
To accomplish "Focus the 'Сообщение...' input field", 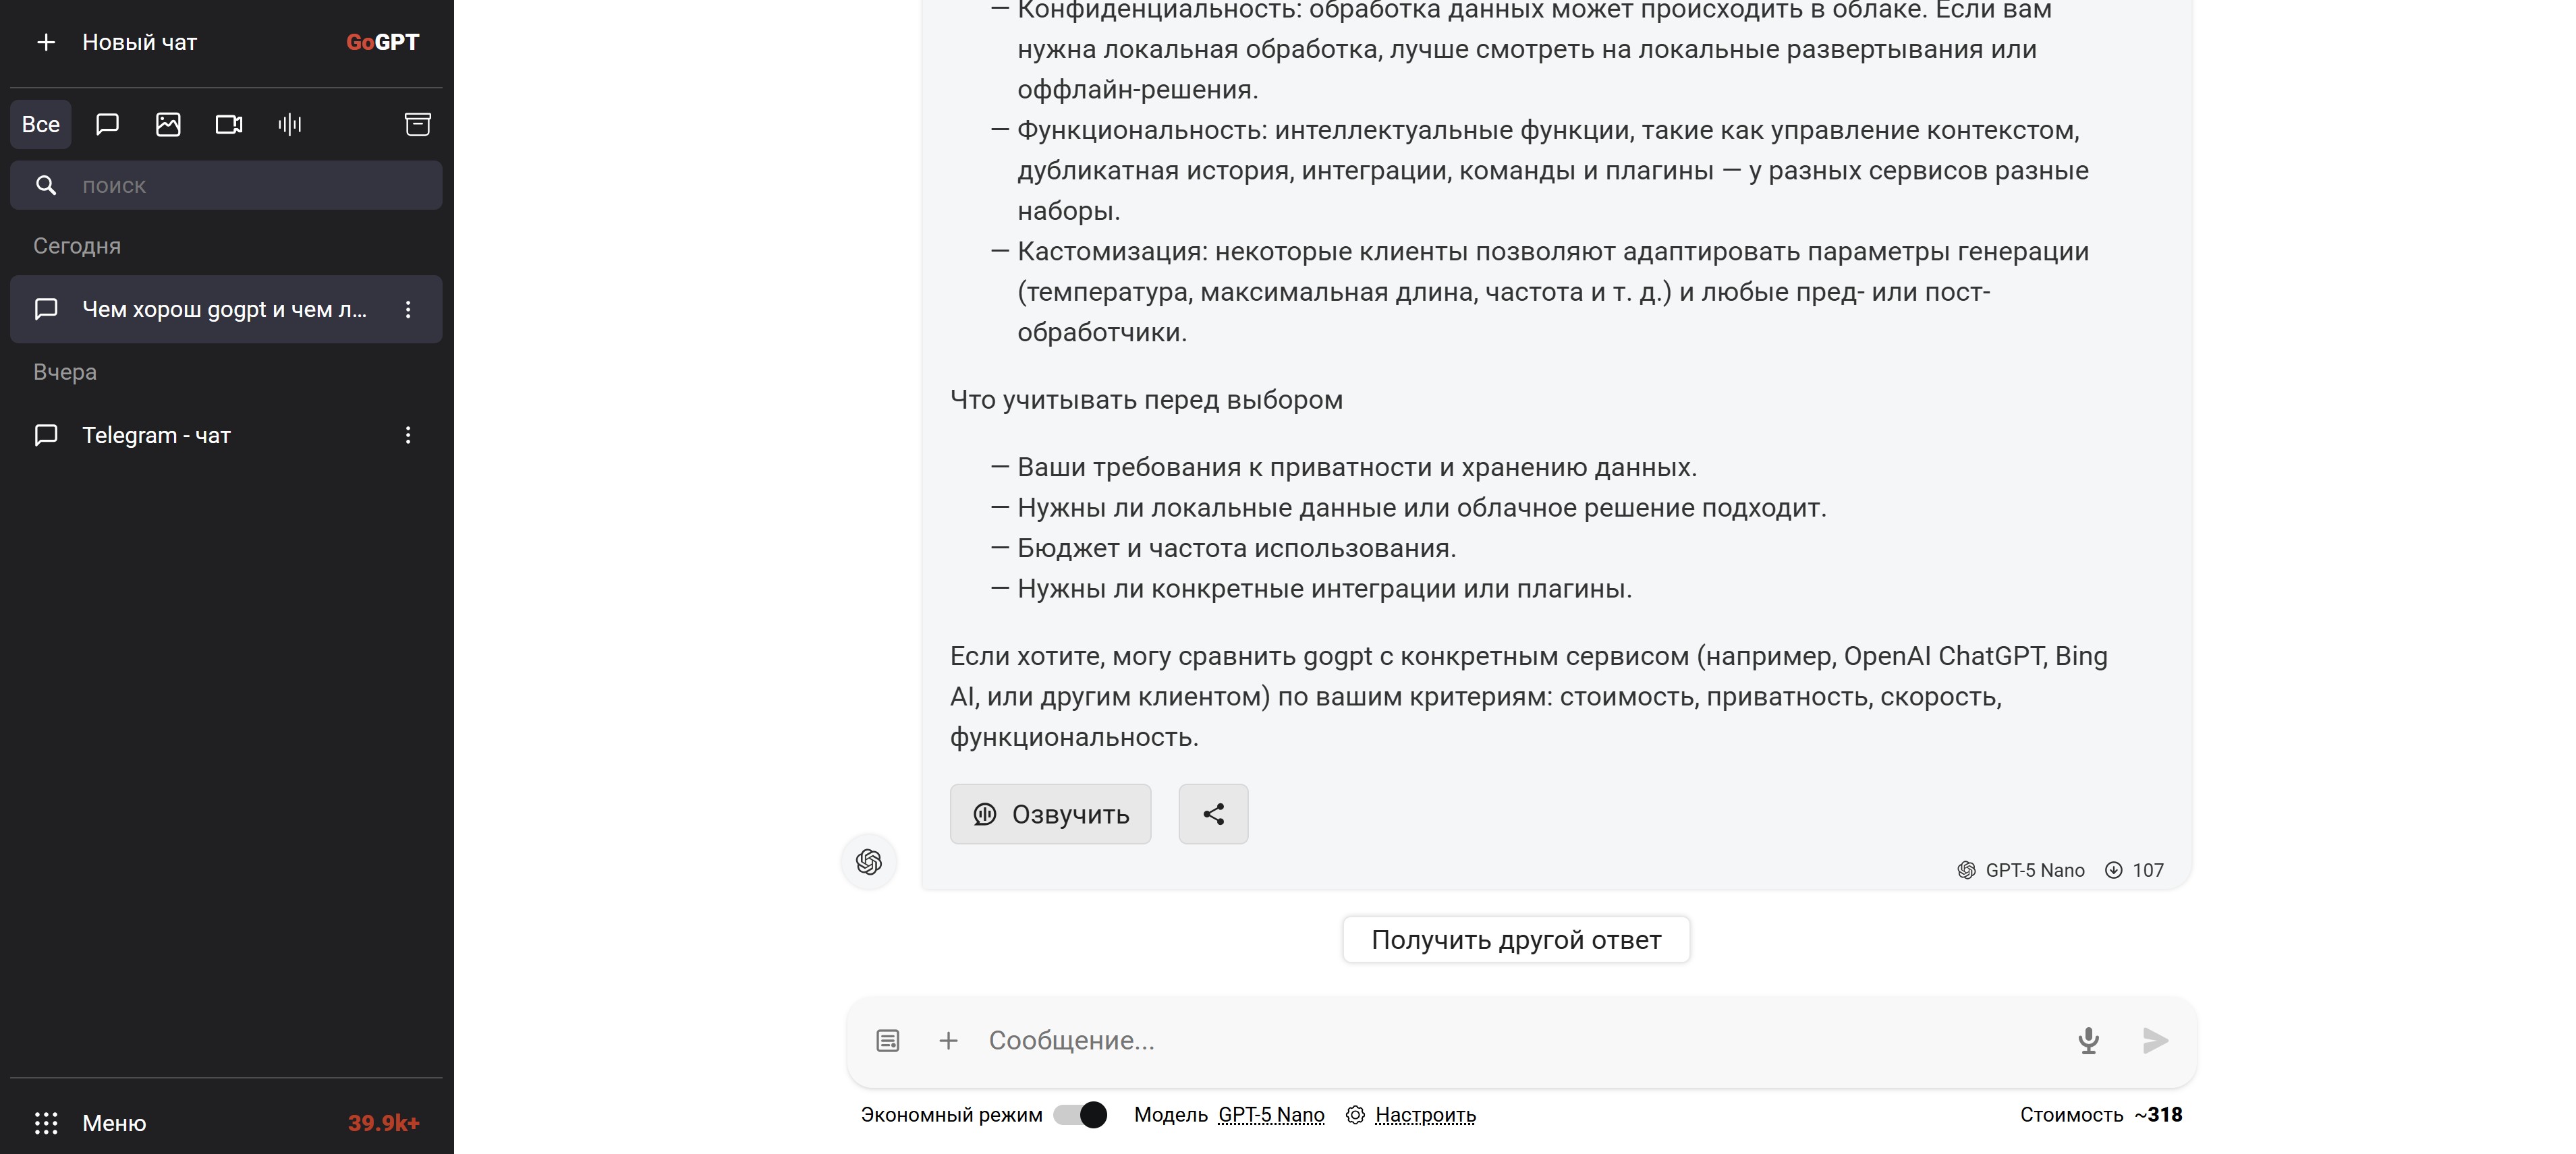I will (x=1520, y=1041).
